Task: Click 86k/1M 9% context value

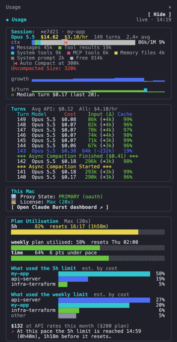Action: pyautogui.click(x=152, y=42)
